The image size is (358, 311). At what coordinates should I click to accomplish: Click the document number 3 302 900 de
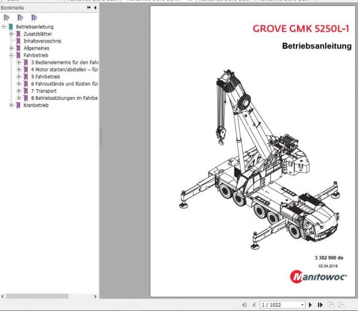point(329,258)
